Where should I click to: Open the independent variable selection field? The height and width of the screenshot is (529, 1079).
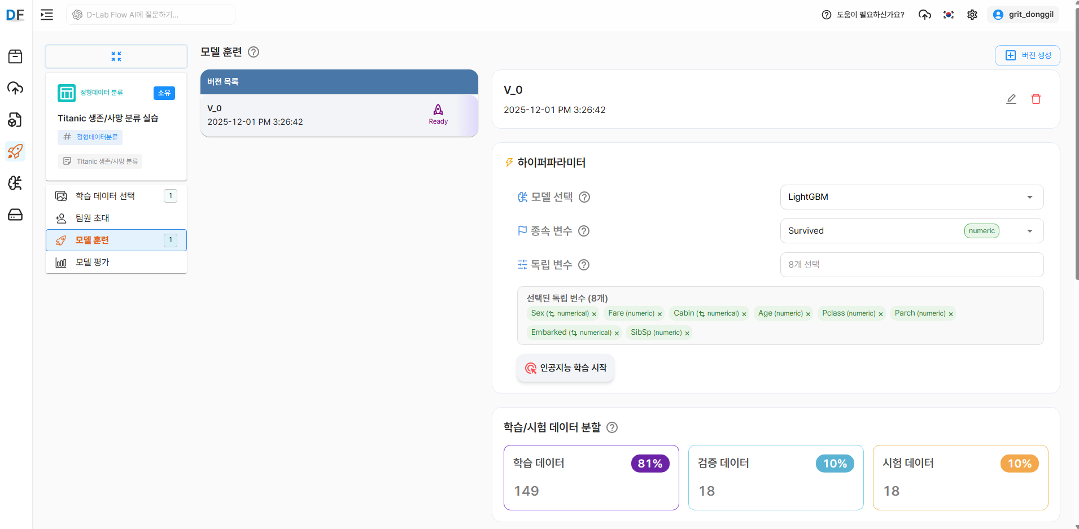pos(911,264)
